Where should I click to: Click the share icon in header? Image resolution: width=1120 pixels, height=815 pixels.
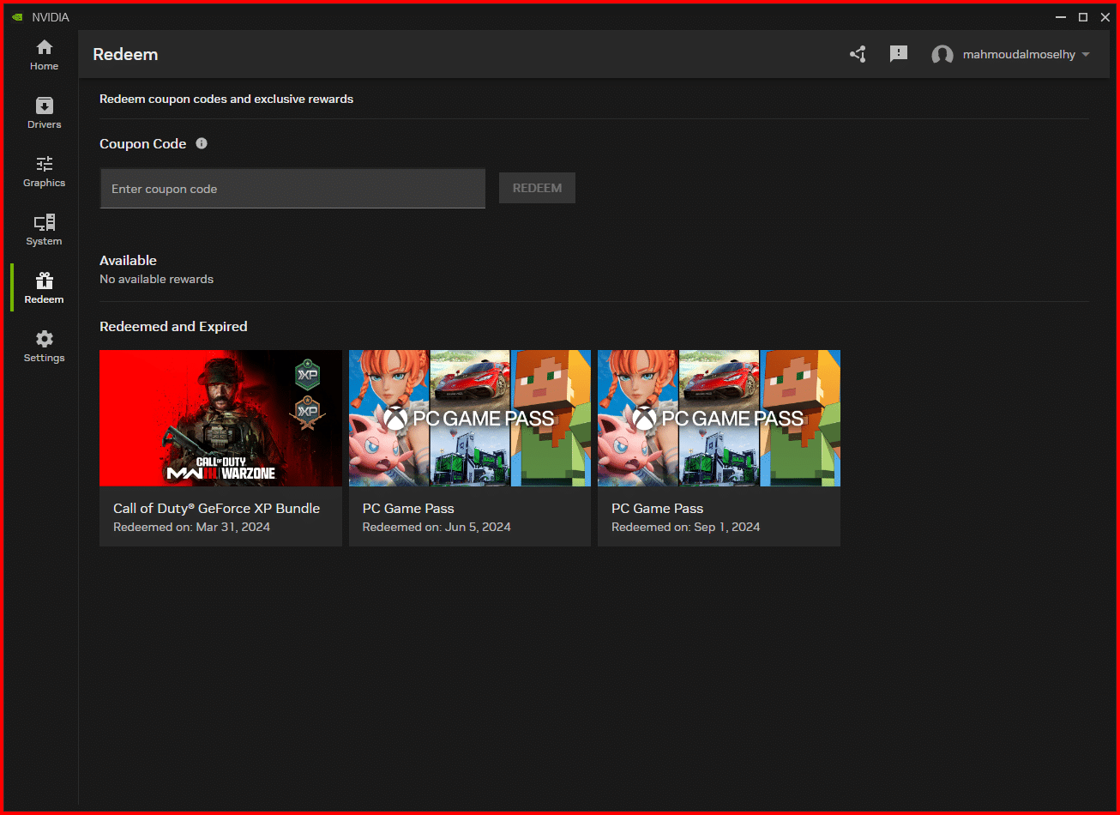click(x=858, y=54)
